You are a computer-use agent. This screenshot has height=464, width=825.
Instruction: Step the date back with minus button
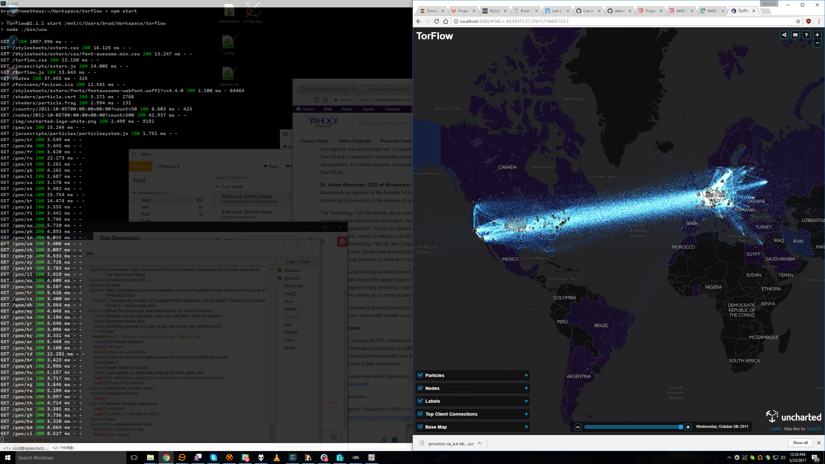(578, 427)
